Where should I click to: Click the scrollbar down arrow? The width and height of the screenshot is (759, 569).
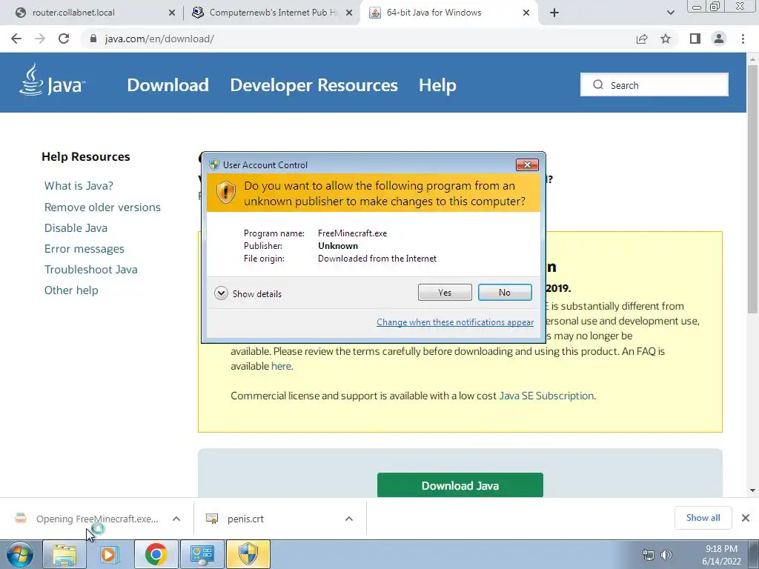[x=752, y=490]
